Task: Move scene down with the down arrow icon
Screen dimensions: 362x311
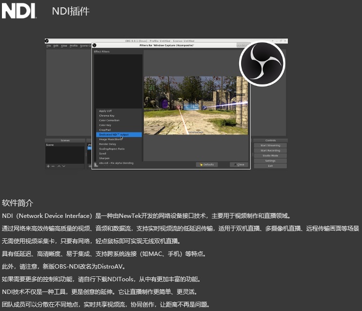Action: [64, 166]
